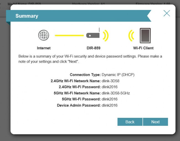Click the Summary banner title
The height and width of the screenshot is (141, 180).
tap(27, 16)
